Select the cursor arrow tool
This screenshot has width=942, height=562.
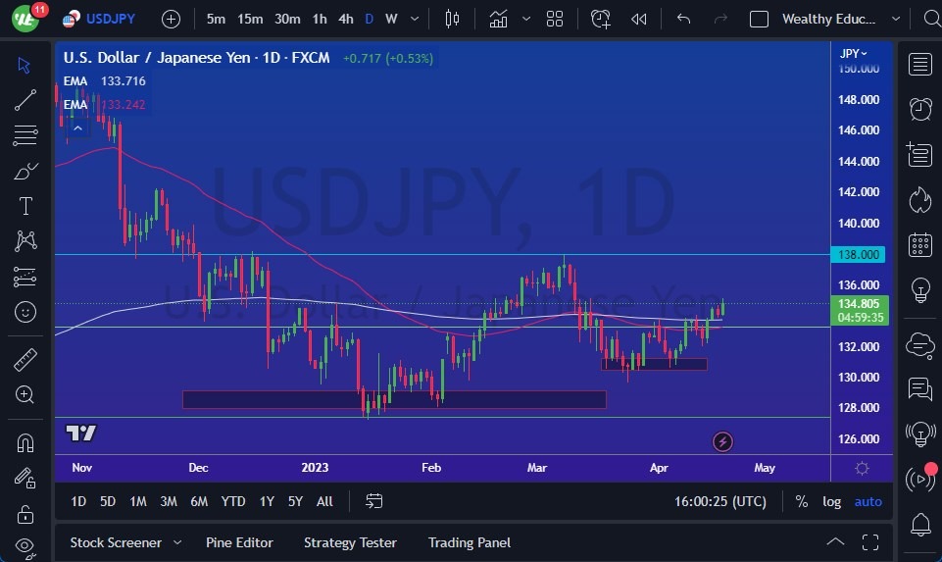[x=25, y=65]
